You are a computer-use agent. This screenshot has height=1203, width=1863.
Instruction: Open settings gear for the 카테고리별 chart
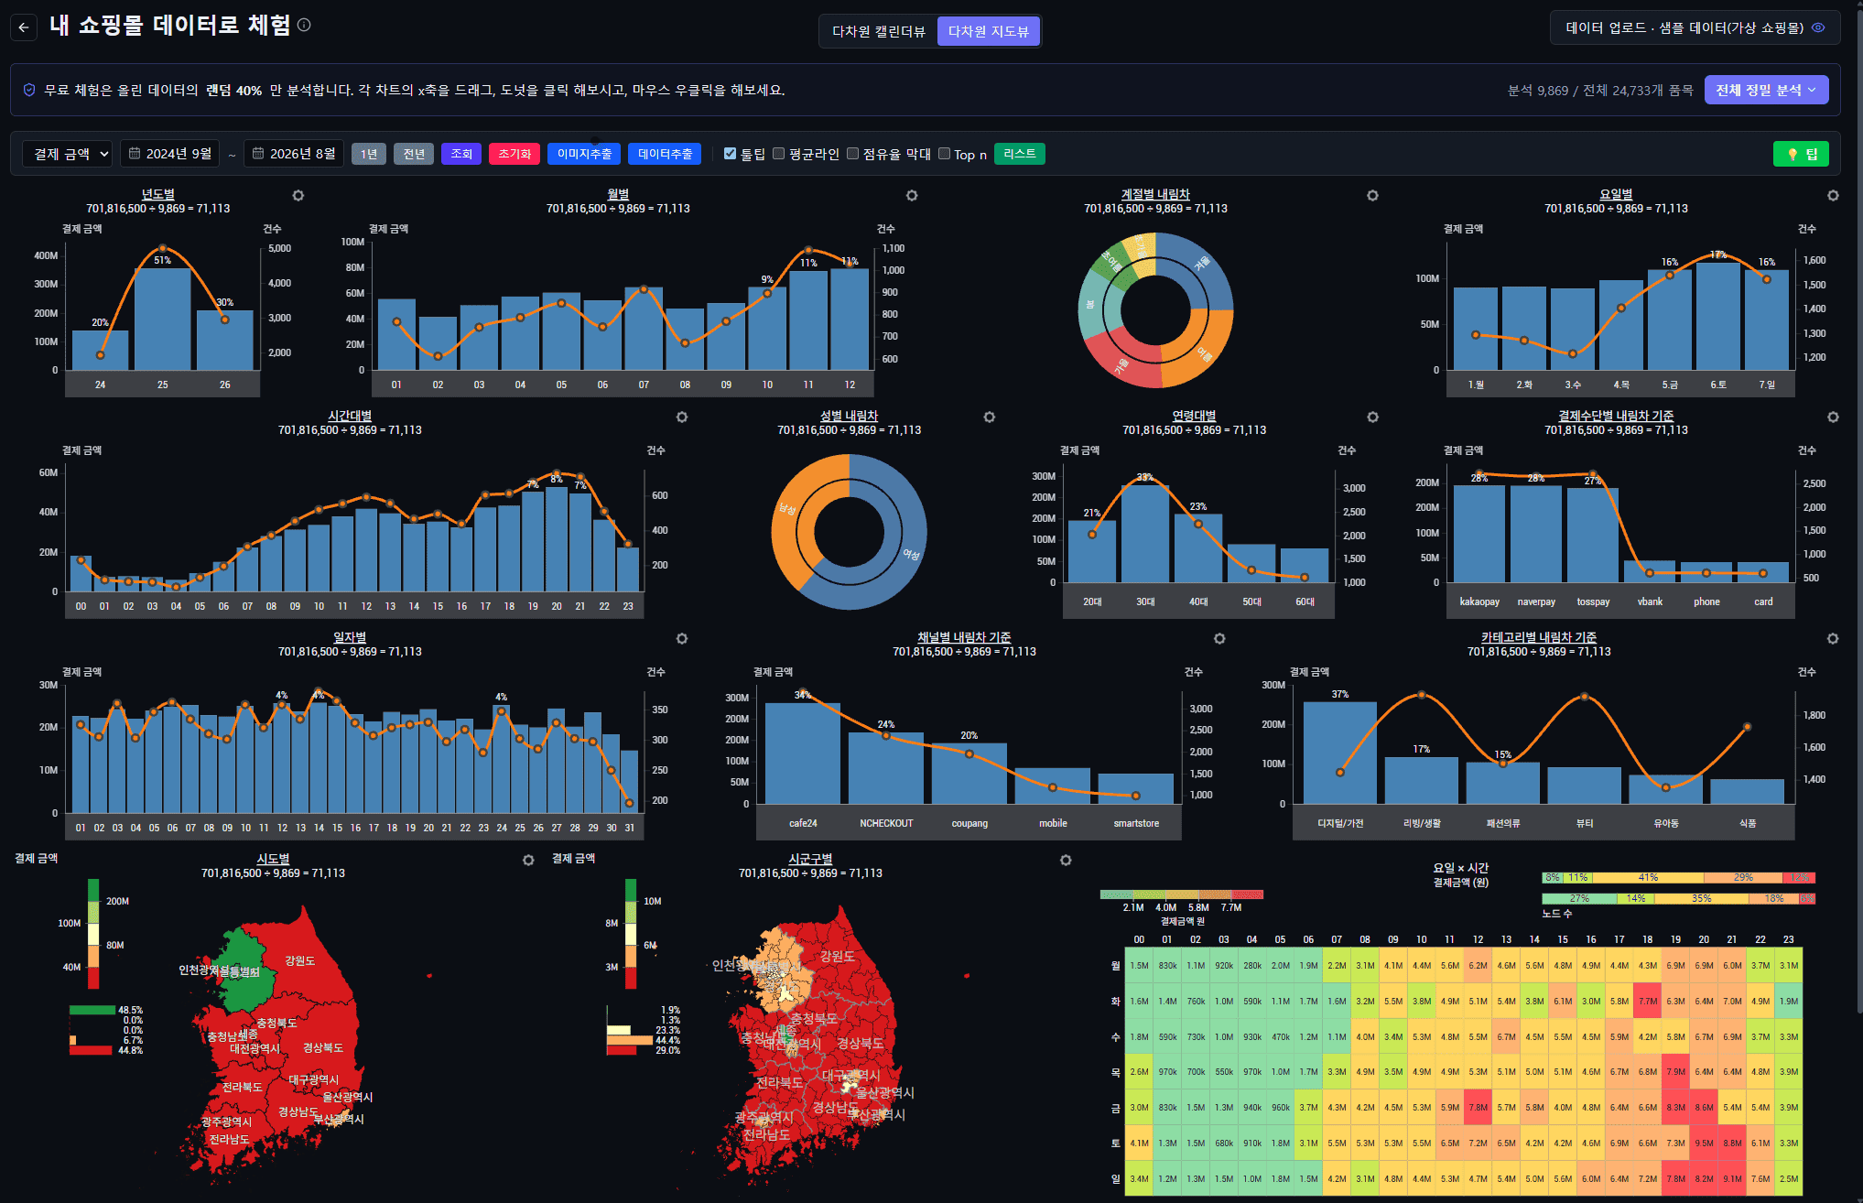[1833, 638]
